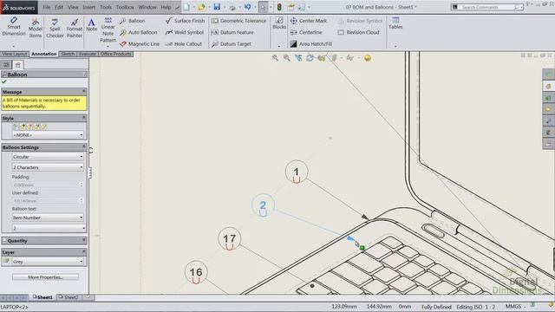Select the Auto Balloon tool
This screenshot has height=312, width=555.
(139, 32)
